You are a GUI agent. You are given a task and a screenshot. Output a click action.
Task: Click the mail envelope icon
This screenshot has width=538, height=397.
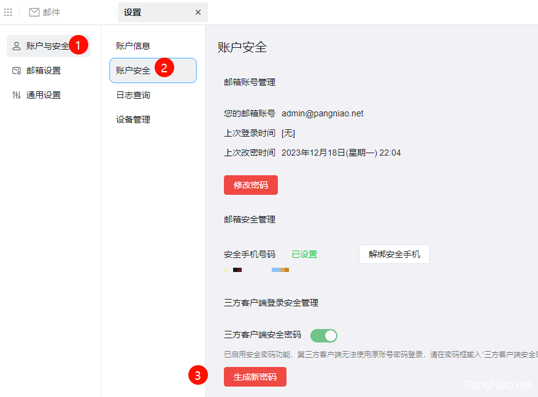pos(34,12)
